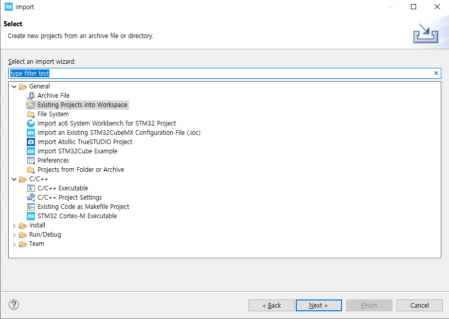This screenshot has width=449, height=319.
Task: Click the MX STM32CubeMX configuration icon
Action: pos(31,133)
